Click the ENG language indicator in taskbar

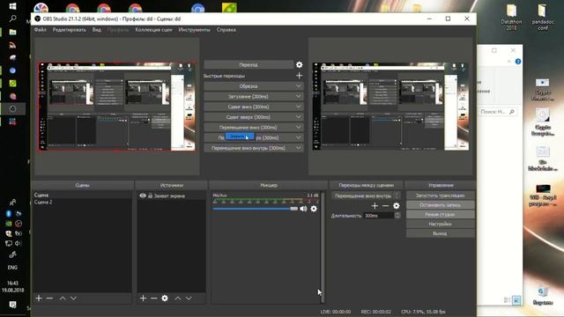coord(12,268)
